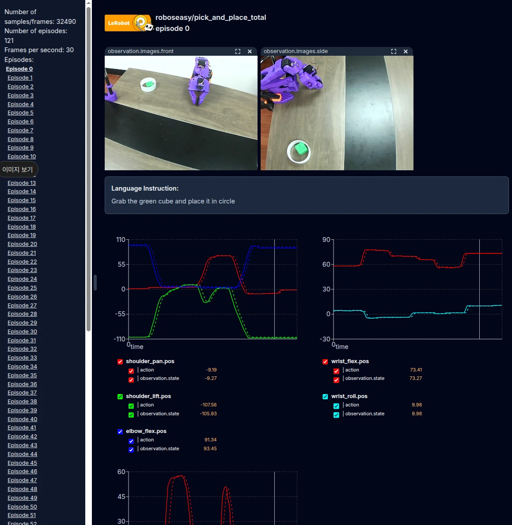Open Episode 10 in the sidebar
512x525 pixels.
click(x=22, y=157)
